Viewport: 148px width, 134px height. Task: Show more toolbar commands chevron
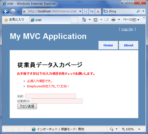pos(144,18)
